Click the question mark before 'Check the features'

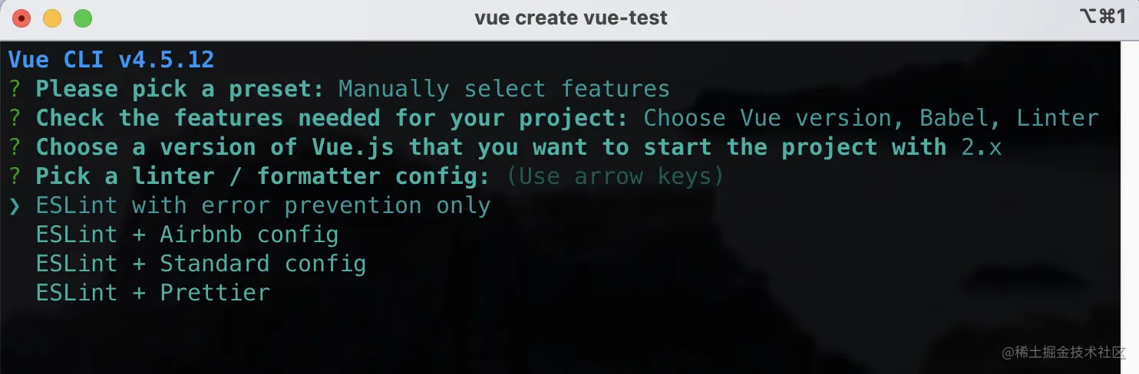[15, 119]
